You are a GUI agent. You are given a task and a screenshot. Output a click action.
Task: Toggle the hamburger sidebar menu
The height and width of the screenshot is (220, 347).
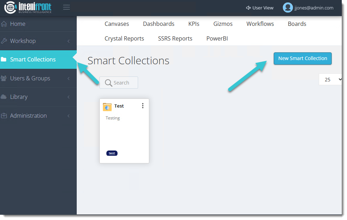pyautogui.click(x=66, y=7)
